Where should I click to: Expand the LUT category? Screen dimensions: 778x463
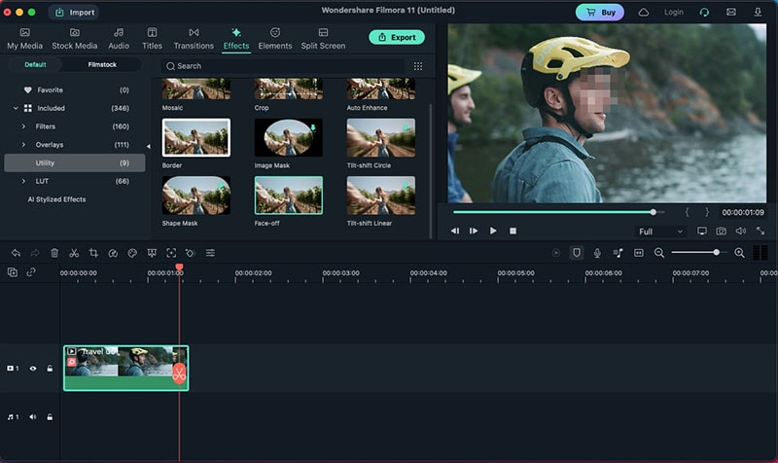[23, 181]
